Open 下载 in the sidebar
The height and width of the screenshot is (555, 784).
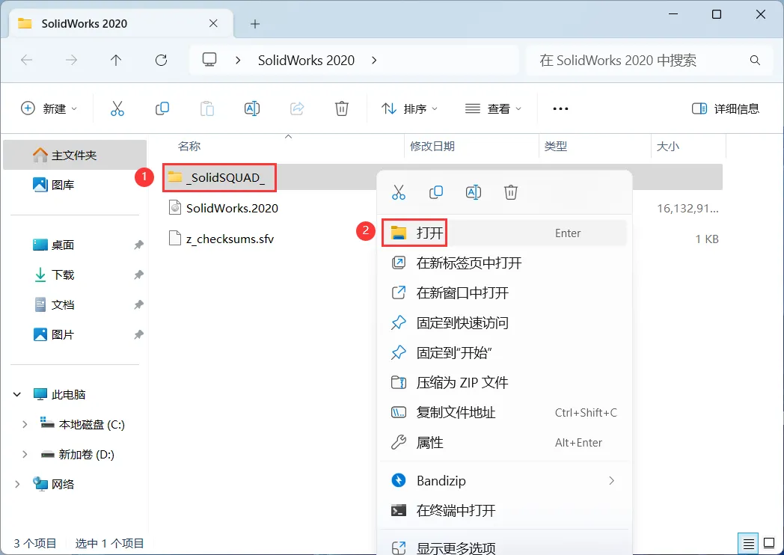click(75, 275)
